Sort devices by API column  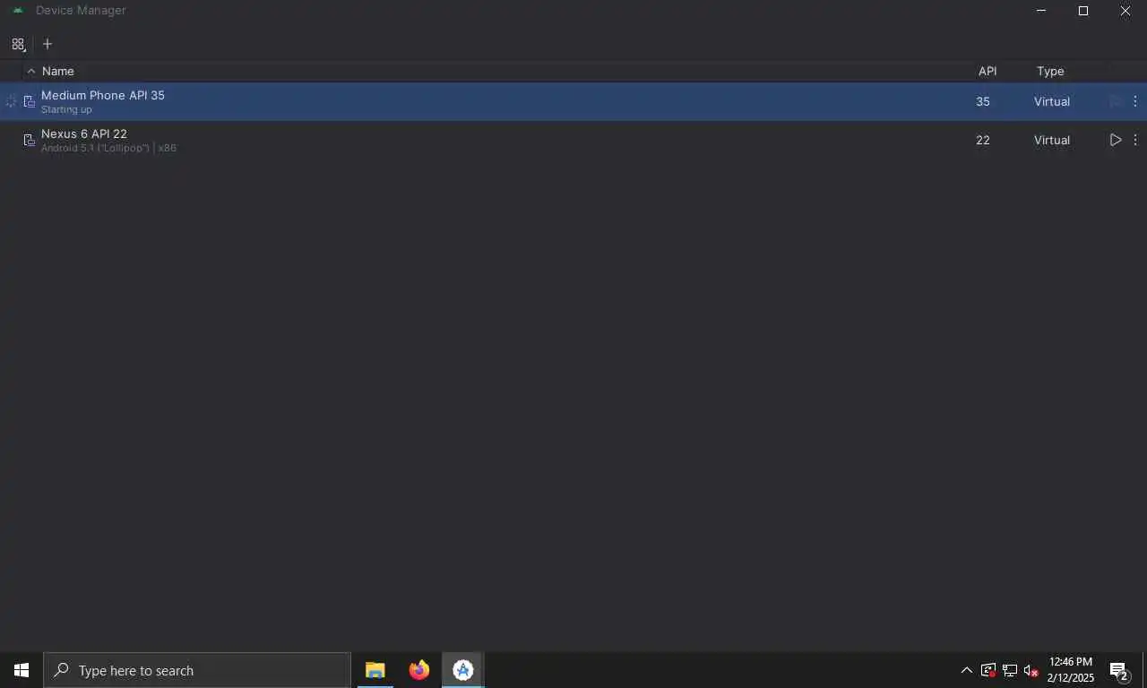[x=987, y=71]
